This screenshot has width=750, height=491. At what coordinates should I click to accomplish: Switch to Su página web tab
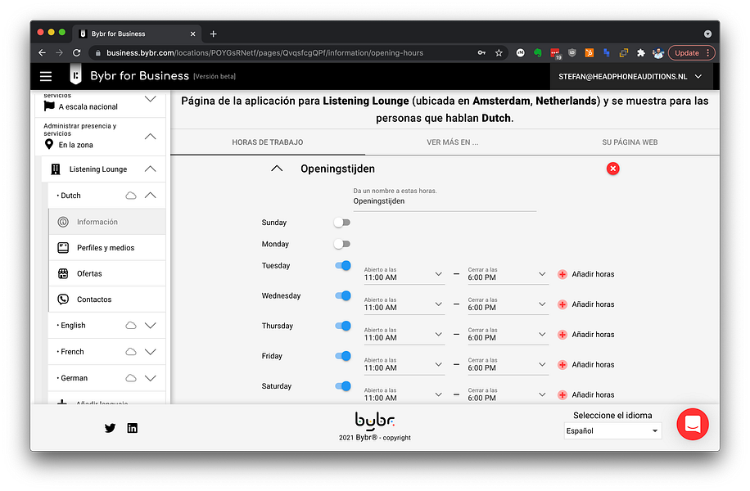click(630, 142)
